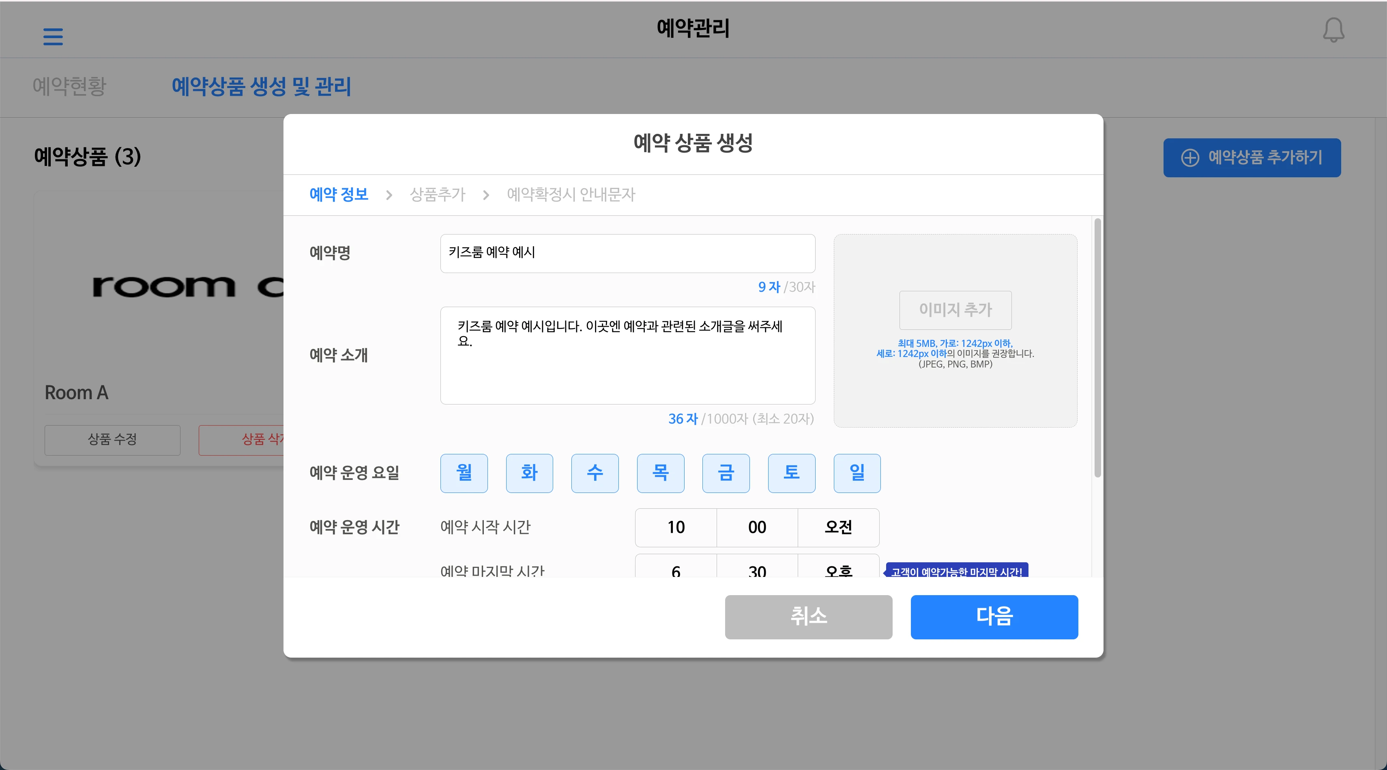Click the '예약상품 (3)' heading

[87, 157]
